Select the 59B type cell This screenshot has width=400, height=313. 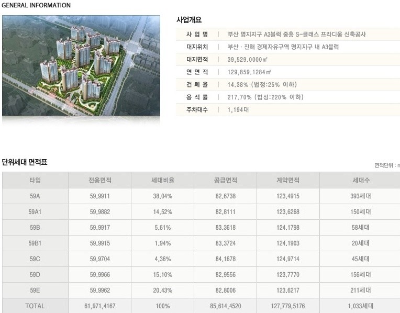pos(35,227)
